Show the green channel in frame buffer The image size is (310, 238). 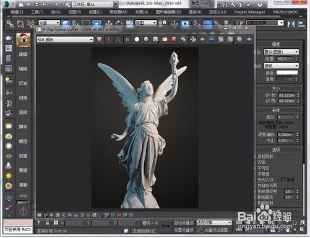[x=119, y=39]
